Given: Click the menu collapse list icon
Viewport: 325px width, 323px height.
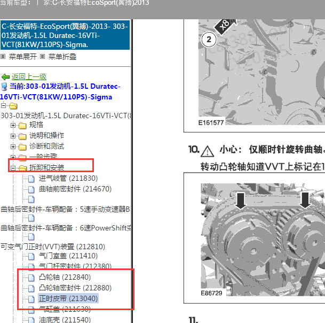Looking at the screenshot, I should [x=42, y=57].
